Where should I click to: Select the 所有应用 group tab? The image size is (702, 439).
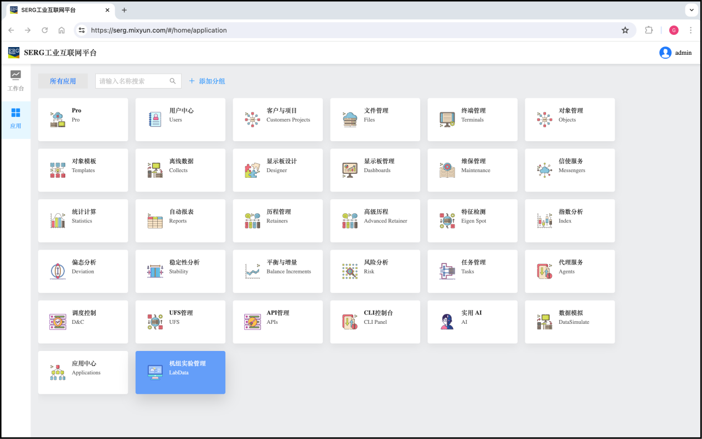click(x=63, y=81)
